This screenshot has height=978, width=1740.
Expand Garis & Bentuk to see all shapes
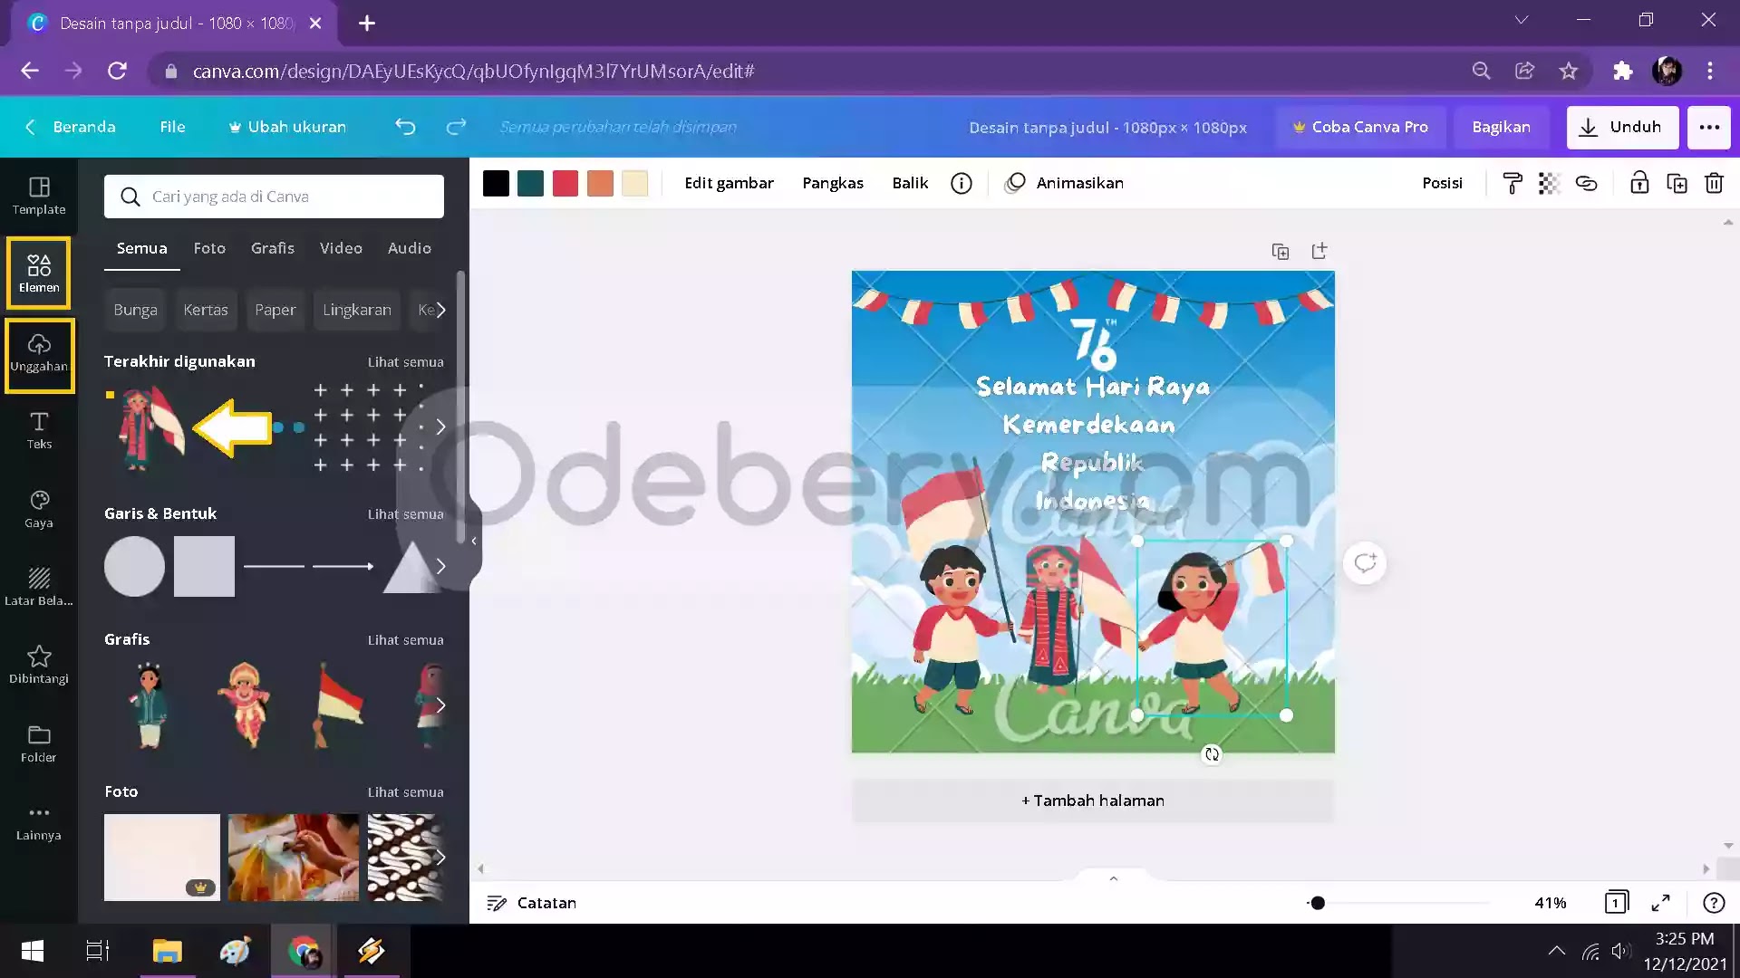pyautogui.click(x=405, y=513)
